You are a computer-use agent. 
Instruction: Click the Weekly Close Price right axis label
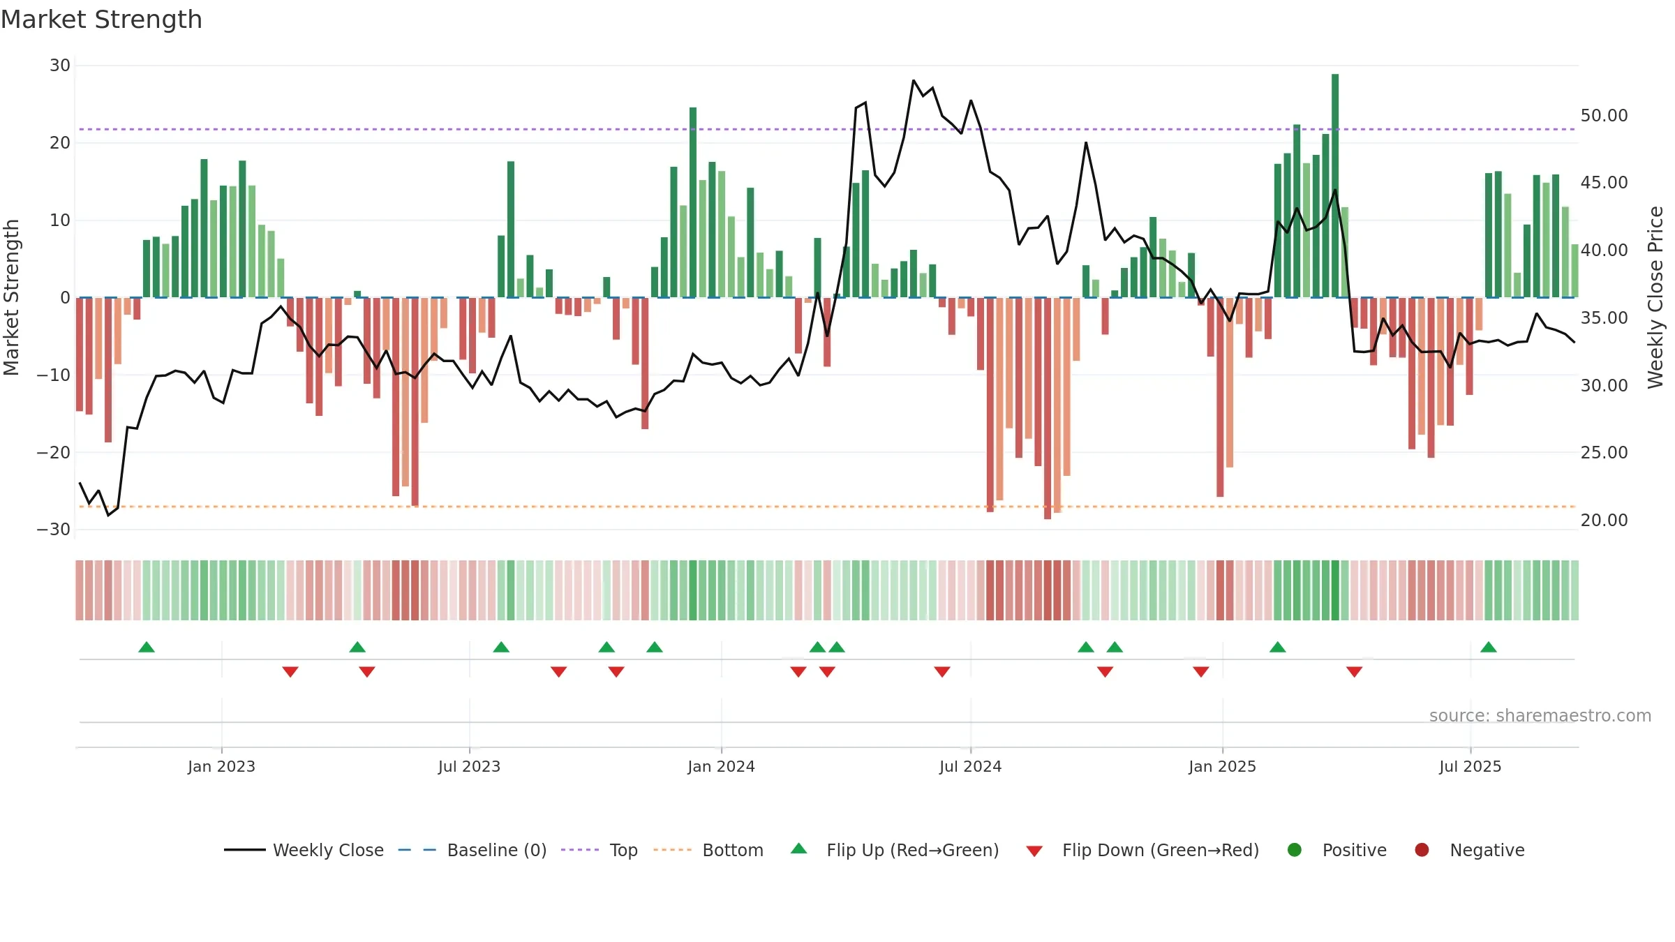tap(1655, 297)
